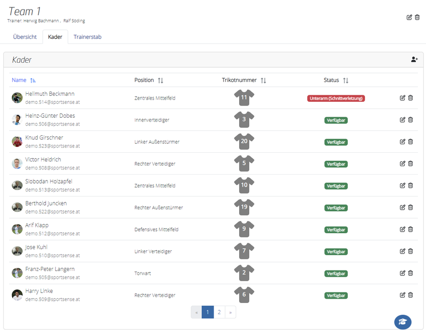426x336 pixels.
Task: Delete Harry Linke from the squad
Action: click(x=411, y=295)
